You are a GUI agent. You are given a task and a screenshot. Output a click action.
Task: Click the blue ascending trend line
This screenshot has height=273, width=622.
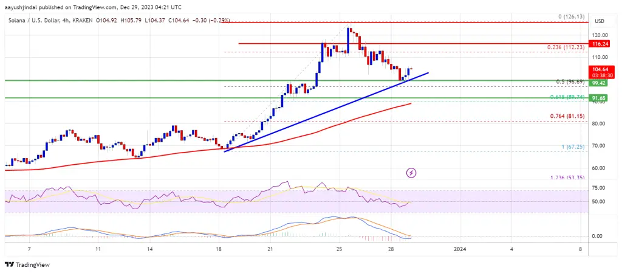[326, 112]
